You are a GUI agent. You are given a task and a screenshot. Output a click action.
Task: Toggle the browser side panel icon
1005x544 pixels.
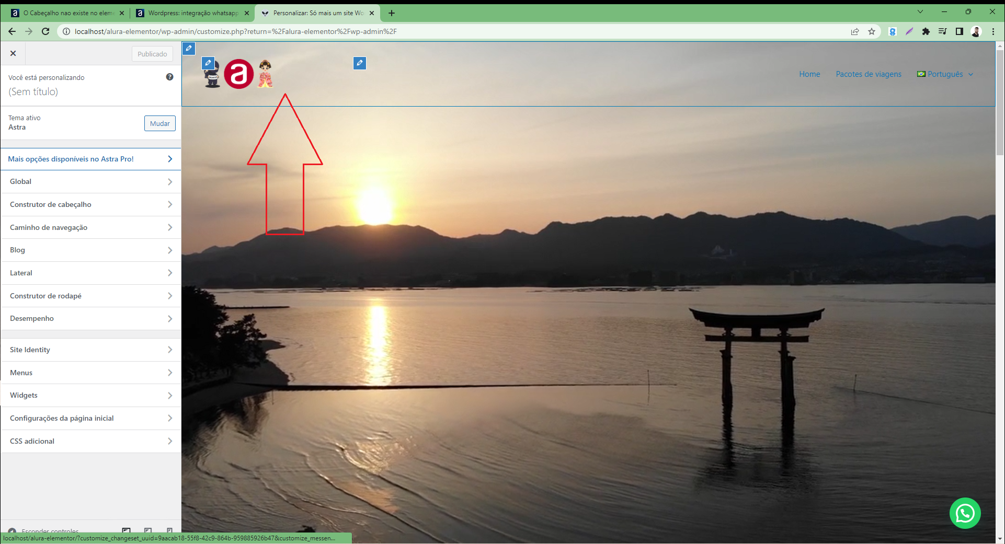[959, 31]
